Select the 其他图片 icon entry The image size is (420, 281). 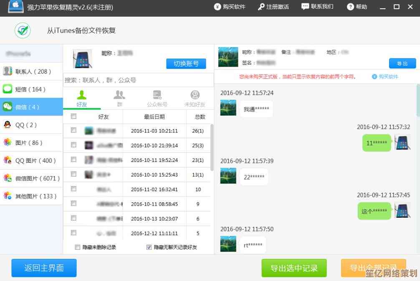point(8,196)
